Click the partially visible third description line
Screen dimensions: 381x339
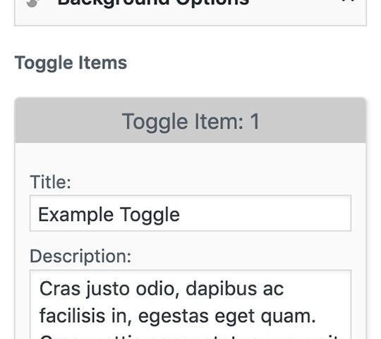click(x=190, y=337)
